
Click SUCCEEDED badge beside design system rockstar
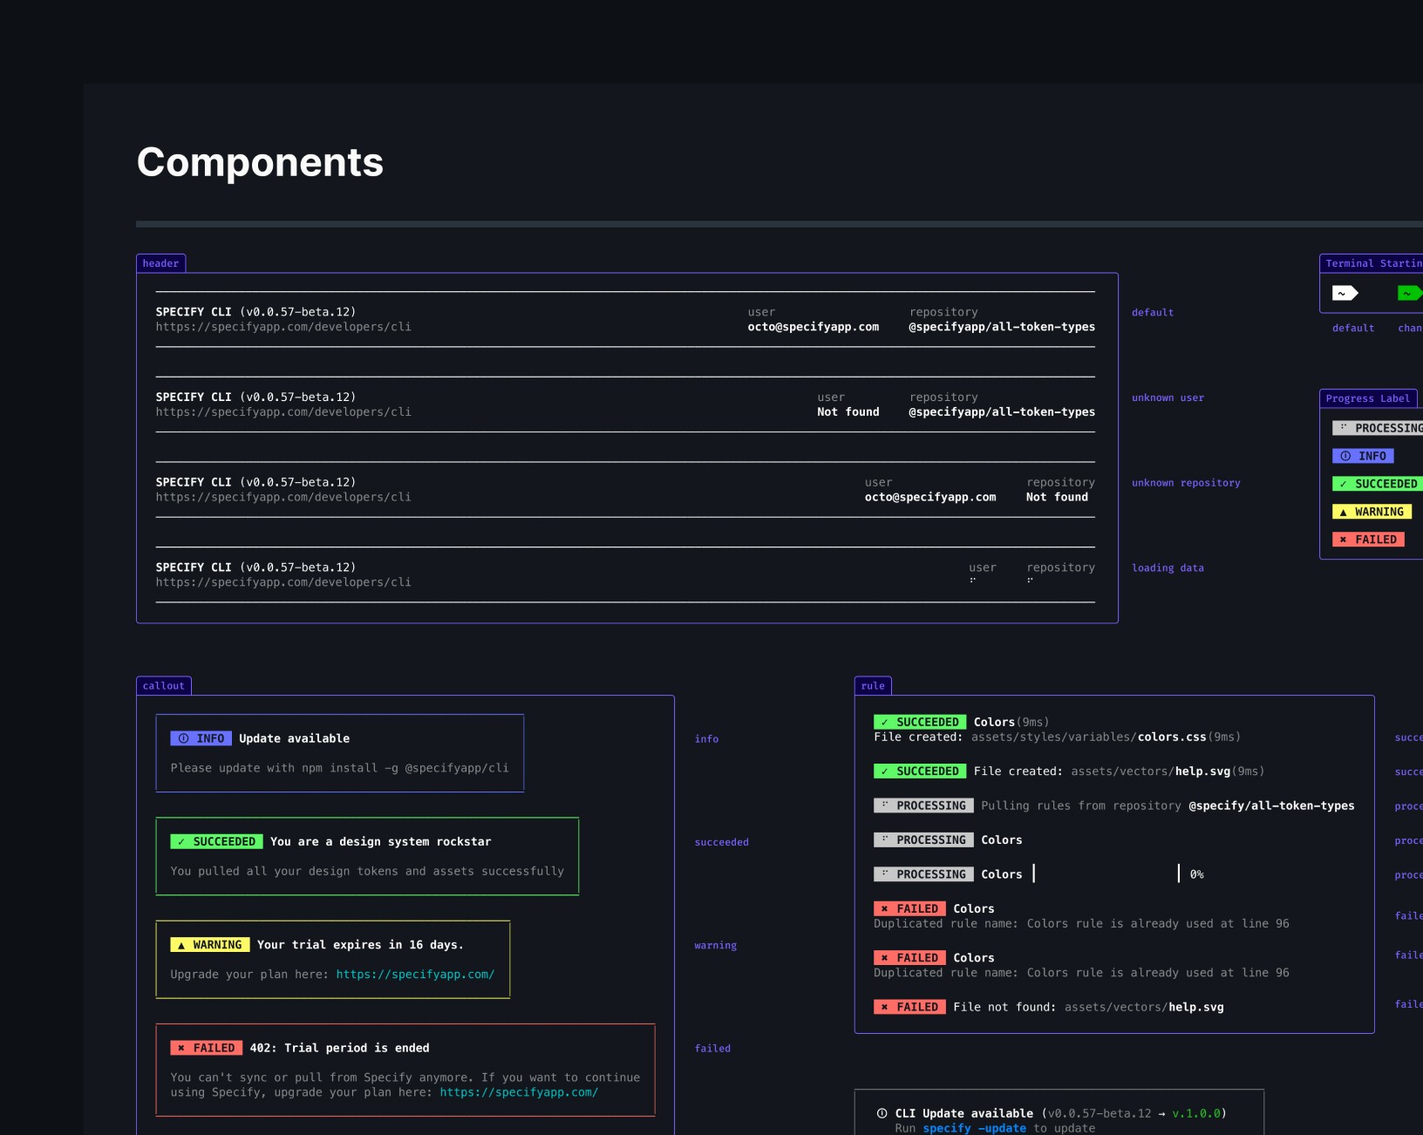[x=217, y=841]
